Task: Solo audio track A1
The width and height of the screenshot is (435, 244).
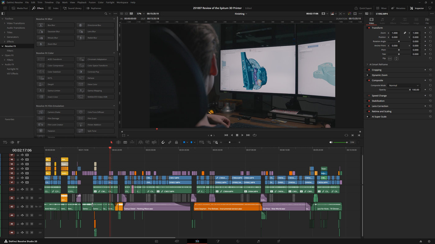Action: pyautogui.click(x=27, y=189)
